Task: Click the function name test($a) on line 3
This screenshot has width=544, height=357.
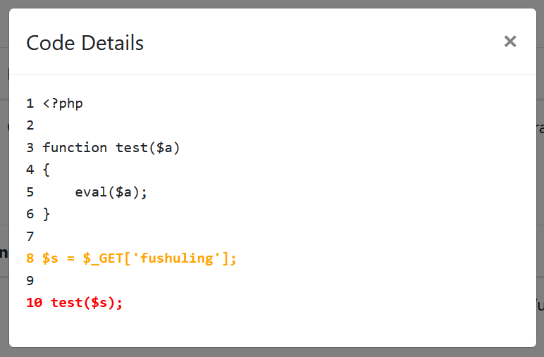Action: point(148,148)
